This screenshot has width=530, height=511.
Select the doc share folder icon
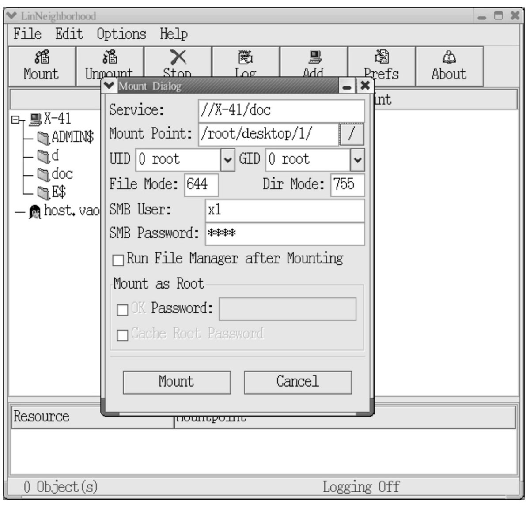[43, 175]
